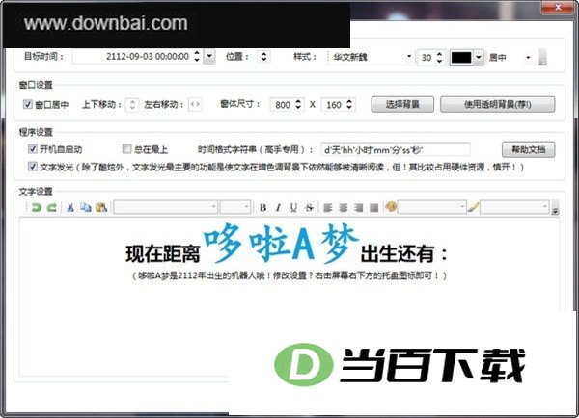Screen dimensions: 579x418
Task: Adjust font size 30 spinner
Action: tap(439, 57)
